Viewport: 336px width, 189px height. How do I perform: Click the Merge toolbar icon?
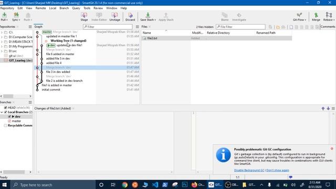point(316,15)
